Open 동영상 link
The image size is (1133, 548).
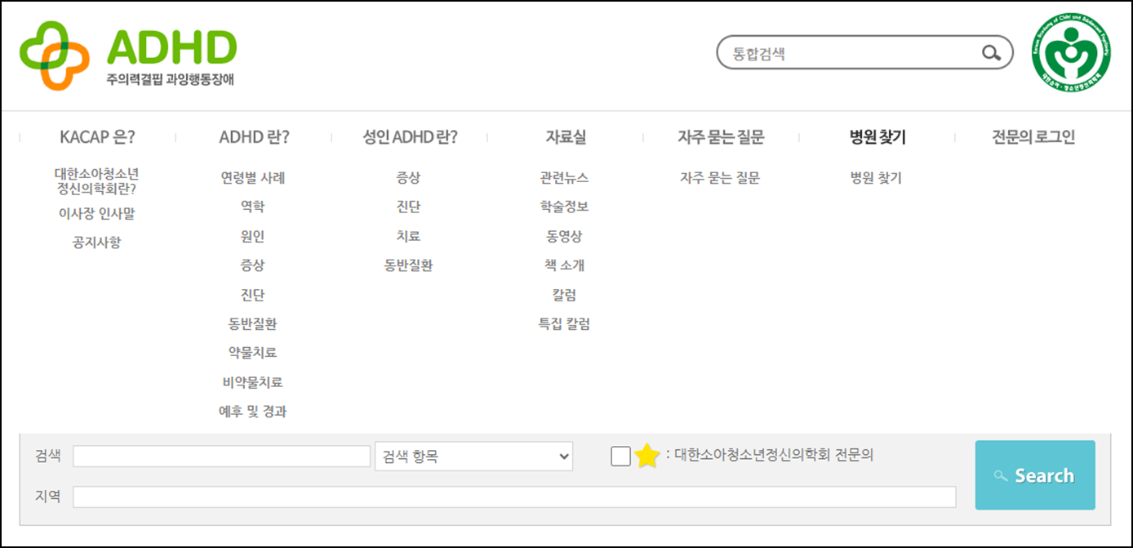(564, 237)
